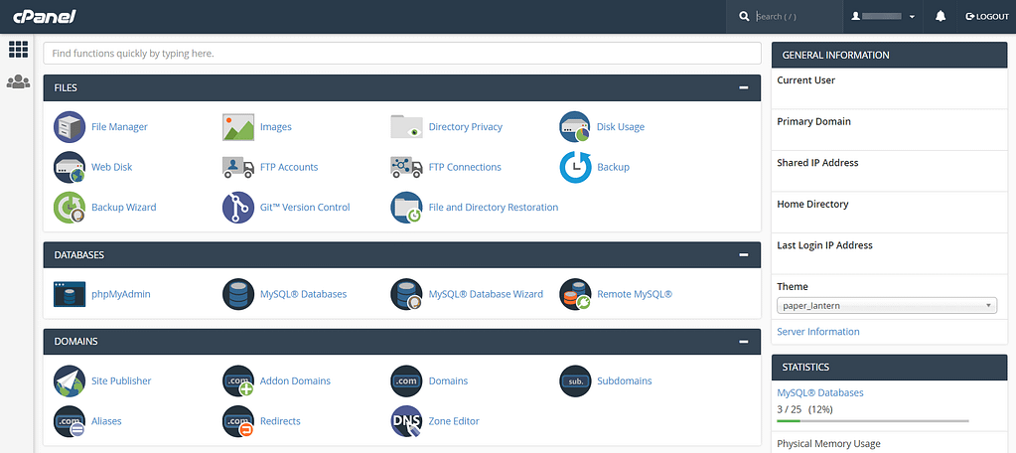Open the home grid icon in sidebar
1016x453 pixels.
pyautogui.click(x=18, y=49)
